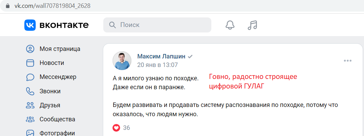Open the post three-dots options menu

[348, 61]
